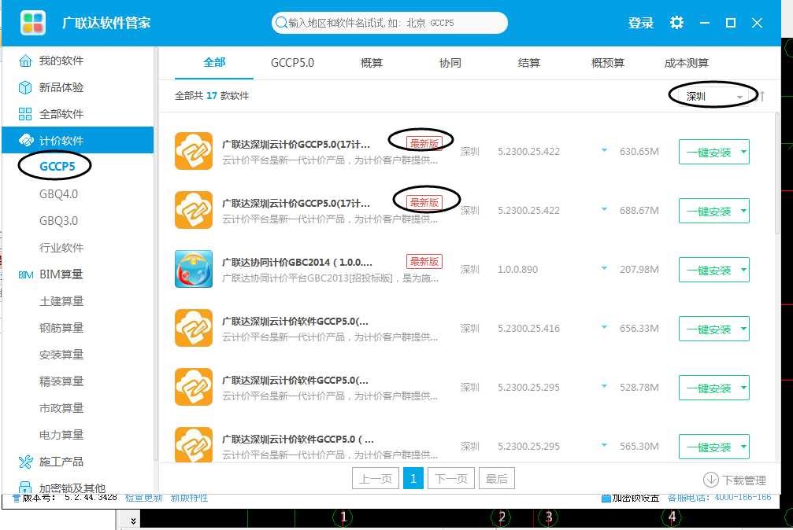This screenshot has height=530, width=793.
Task: Expand version list for 5.2300.25.416
Action: click(604, 327)
